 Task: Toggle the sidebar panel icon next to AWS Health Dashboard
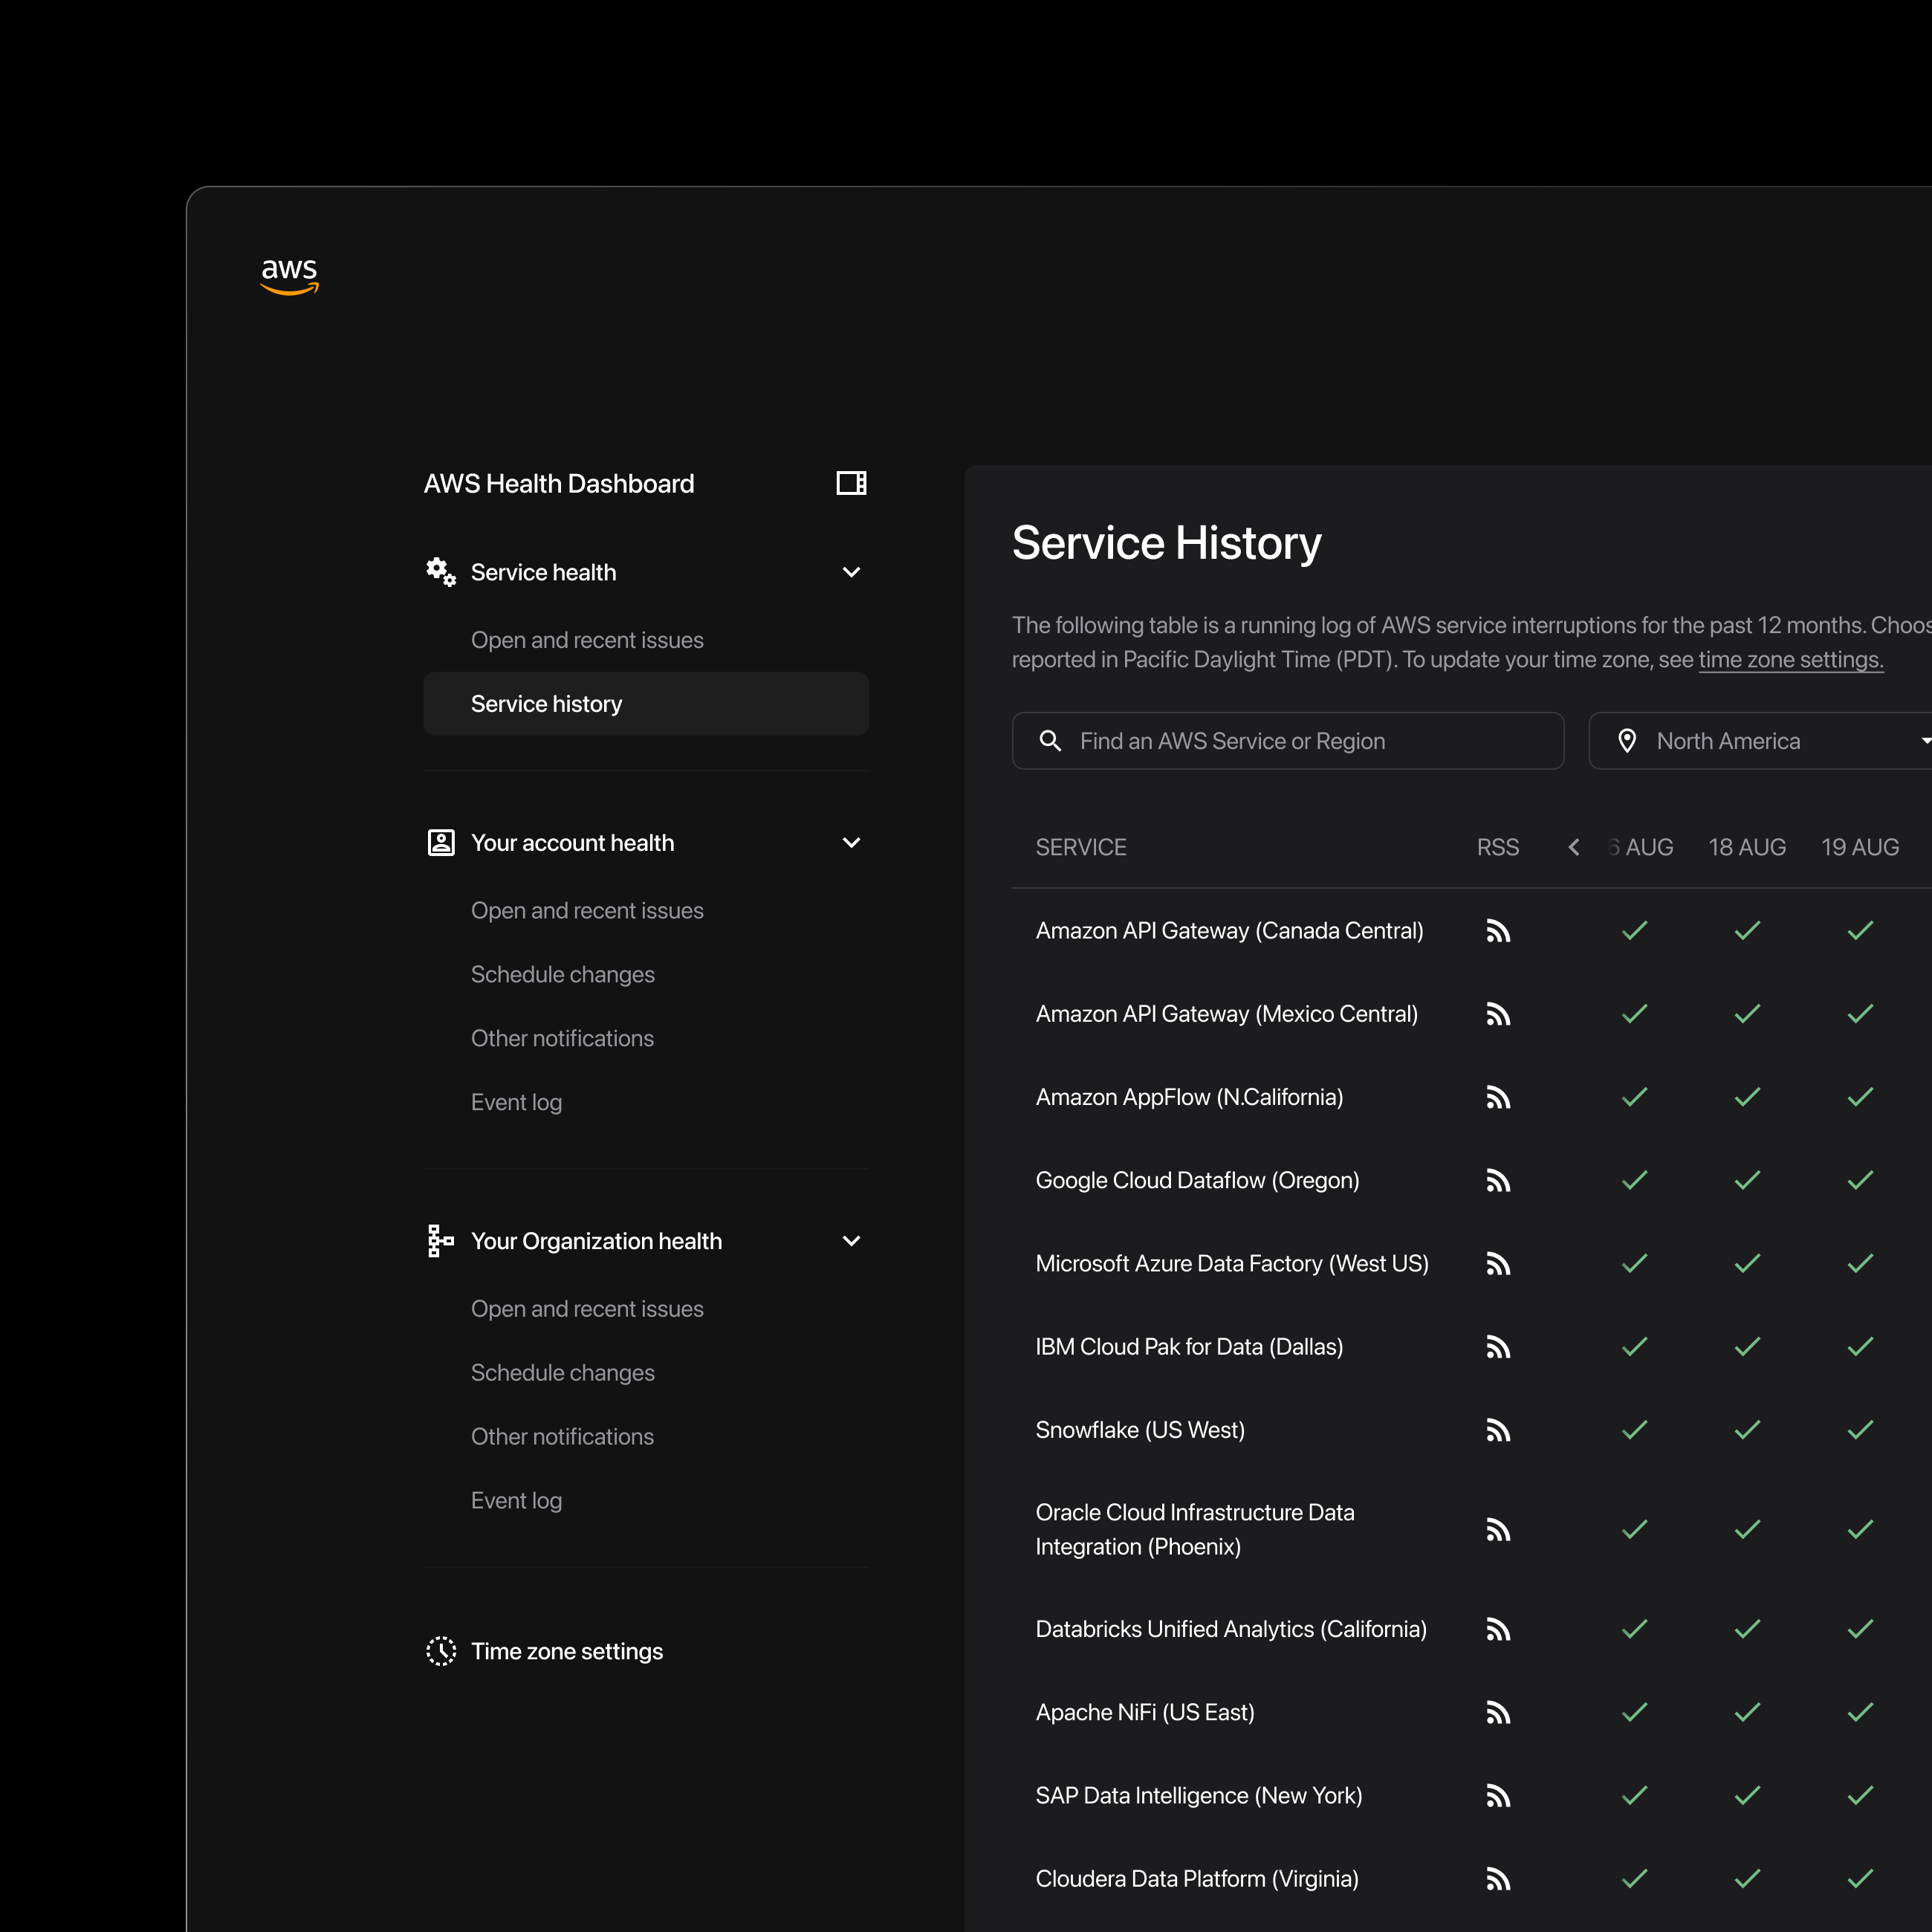850,483
